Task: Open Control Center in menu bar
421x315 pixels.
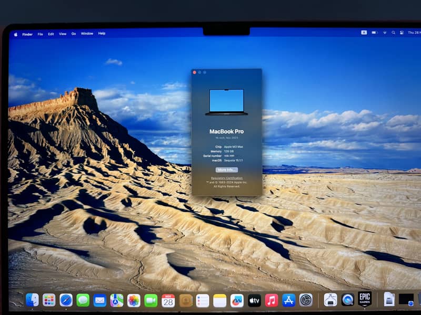Action: click(x=401, y=33)
